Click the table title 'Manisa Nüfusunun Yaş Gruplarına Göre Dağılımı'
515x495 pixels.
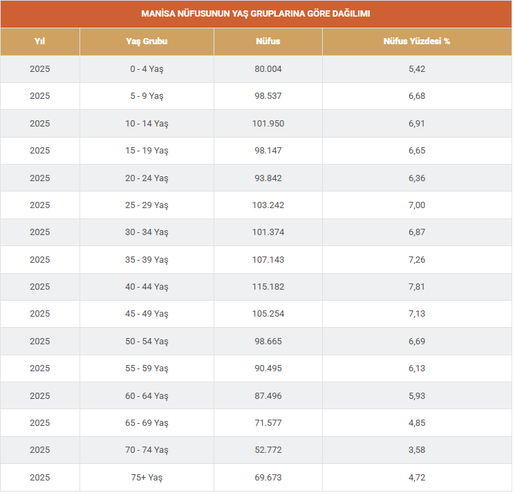[256, 14]
